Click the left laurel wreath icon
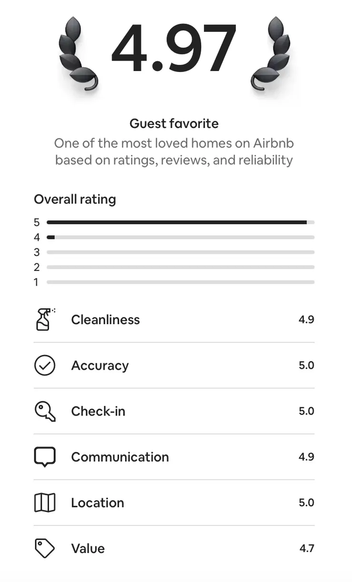 pyautogui.click(x=78, y=53)
